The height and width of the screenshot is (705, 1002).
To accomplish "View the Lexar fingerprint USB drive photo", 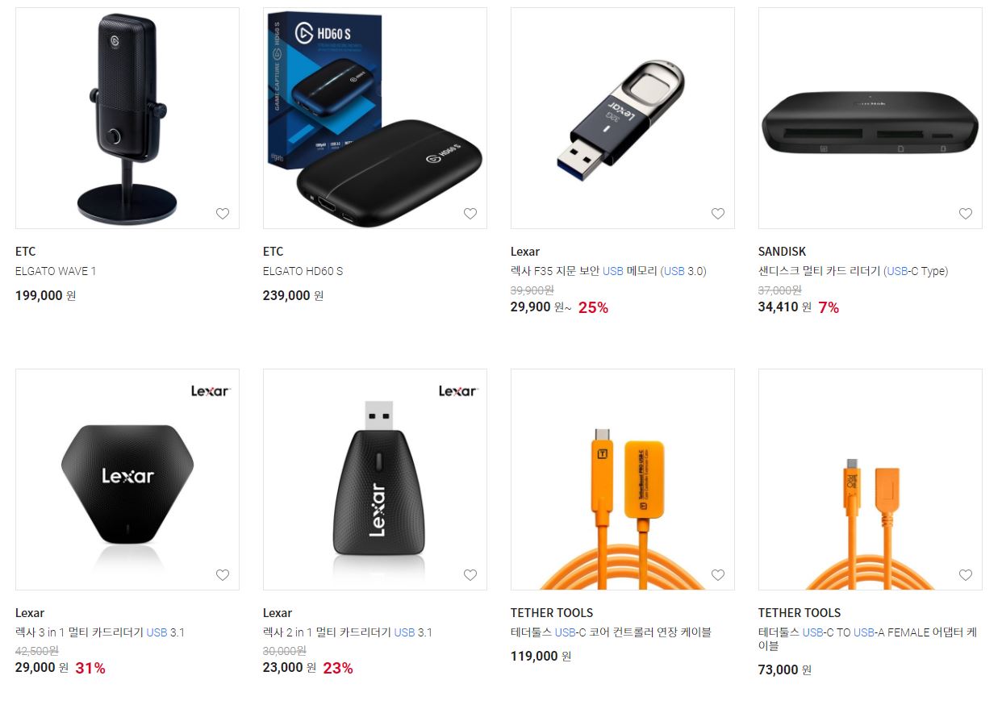I will 623,118.
